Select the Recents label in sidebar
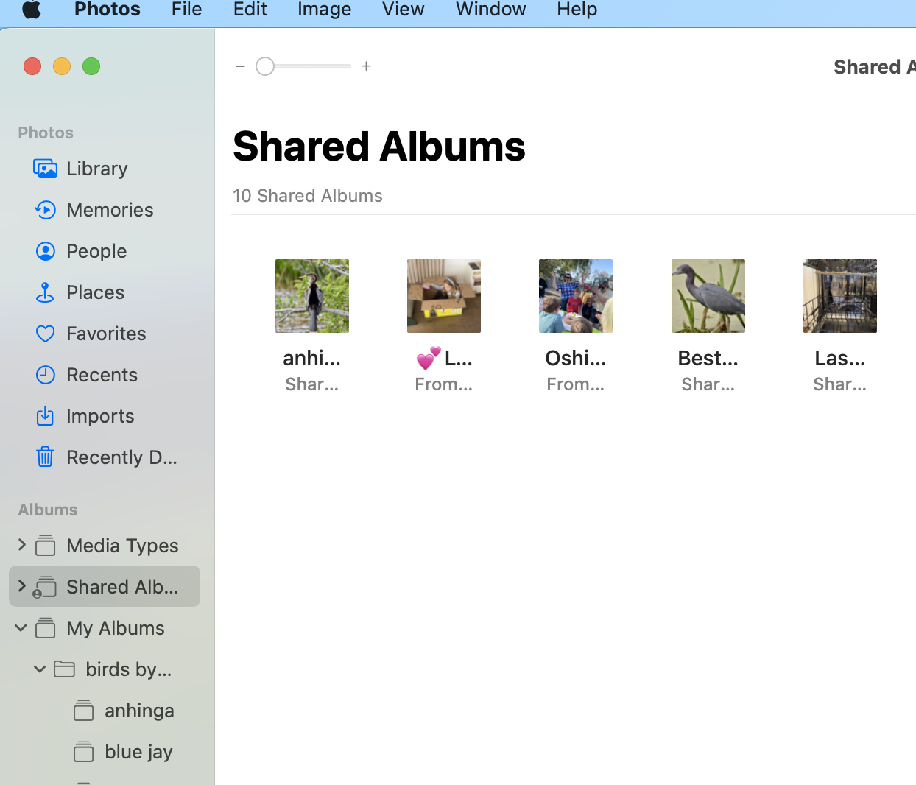 tap(102, 375)
